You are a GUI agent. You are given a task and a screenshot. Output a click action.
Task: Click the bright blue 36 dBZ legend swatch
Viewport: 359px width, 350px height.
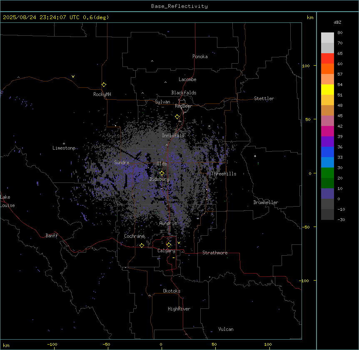tap(327, 152)
